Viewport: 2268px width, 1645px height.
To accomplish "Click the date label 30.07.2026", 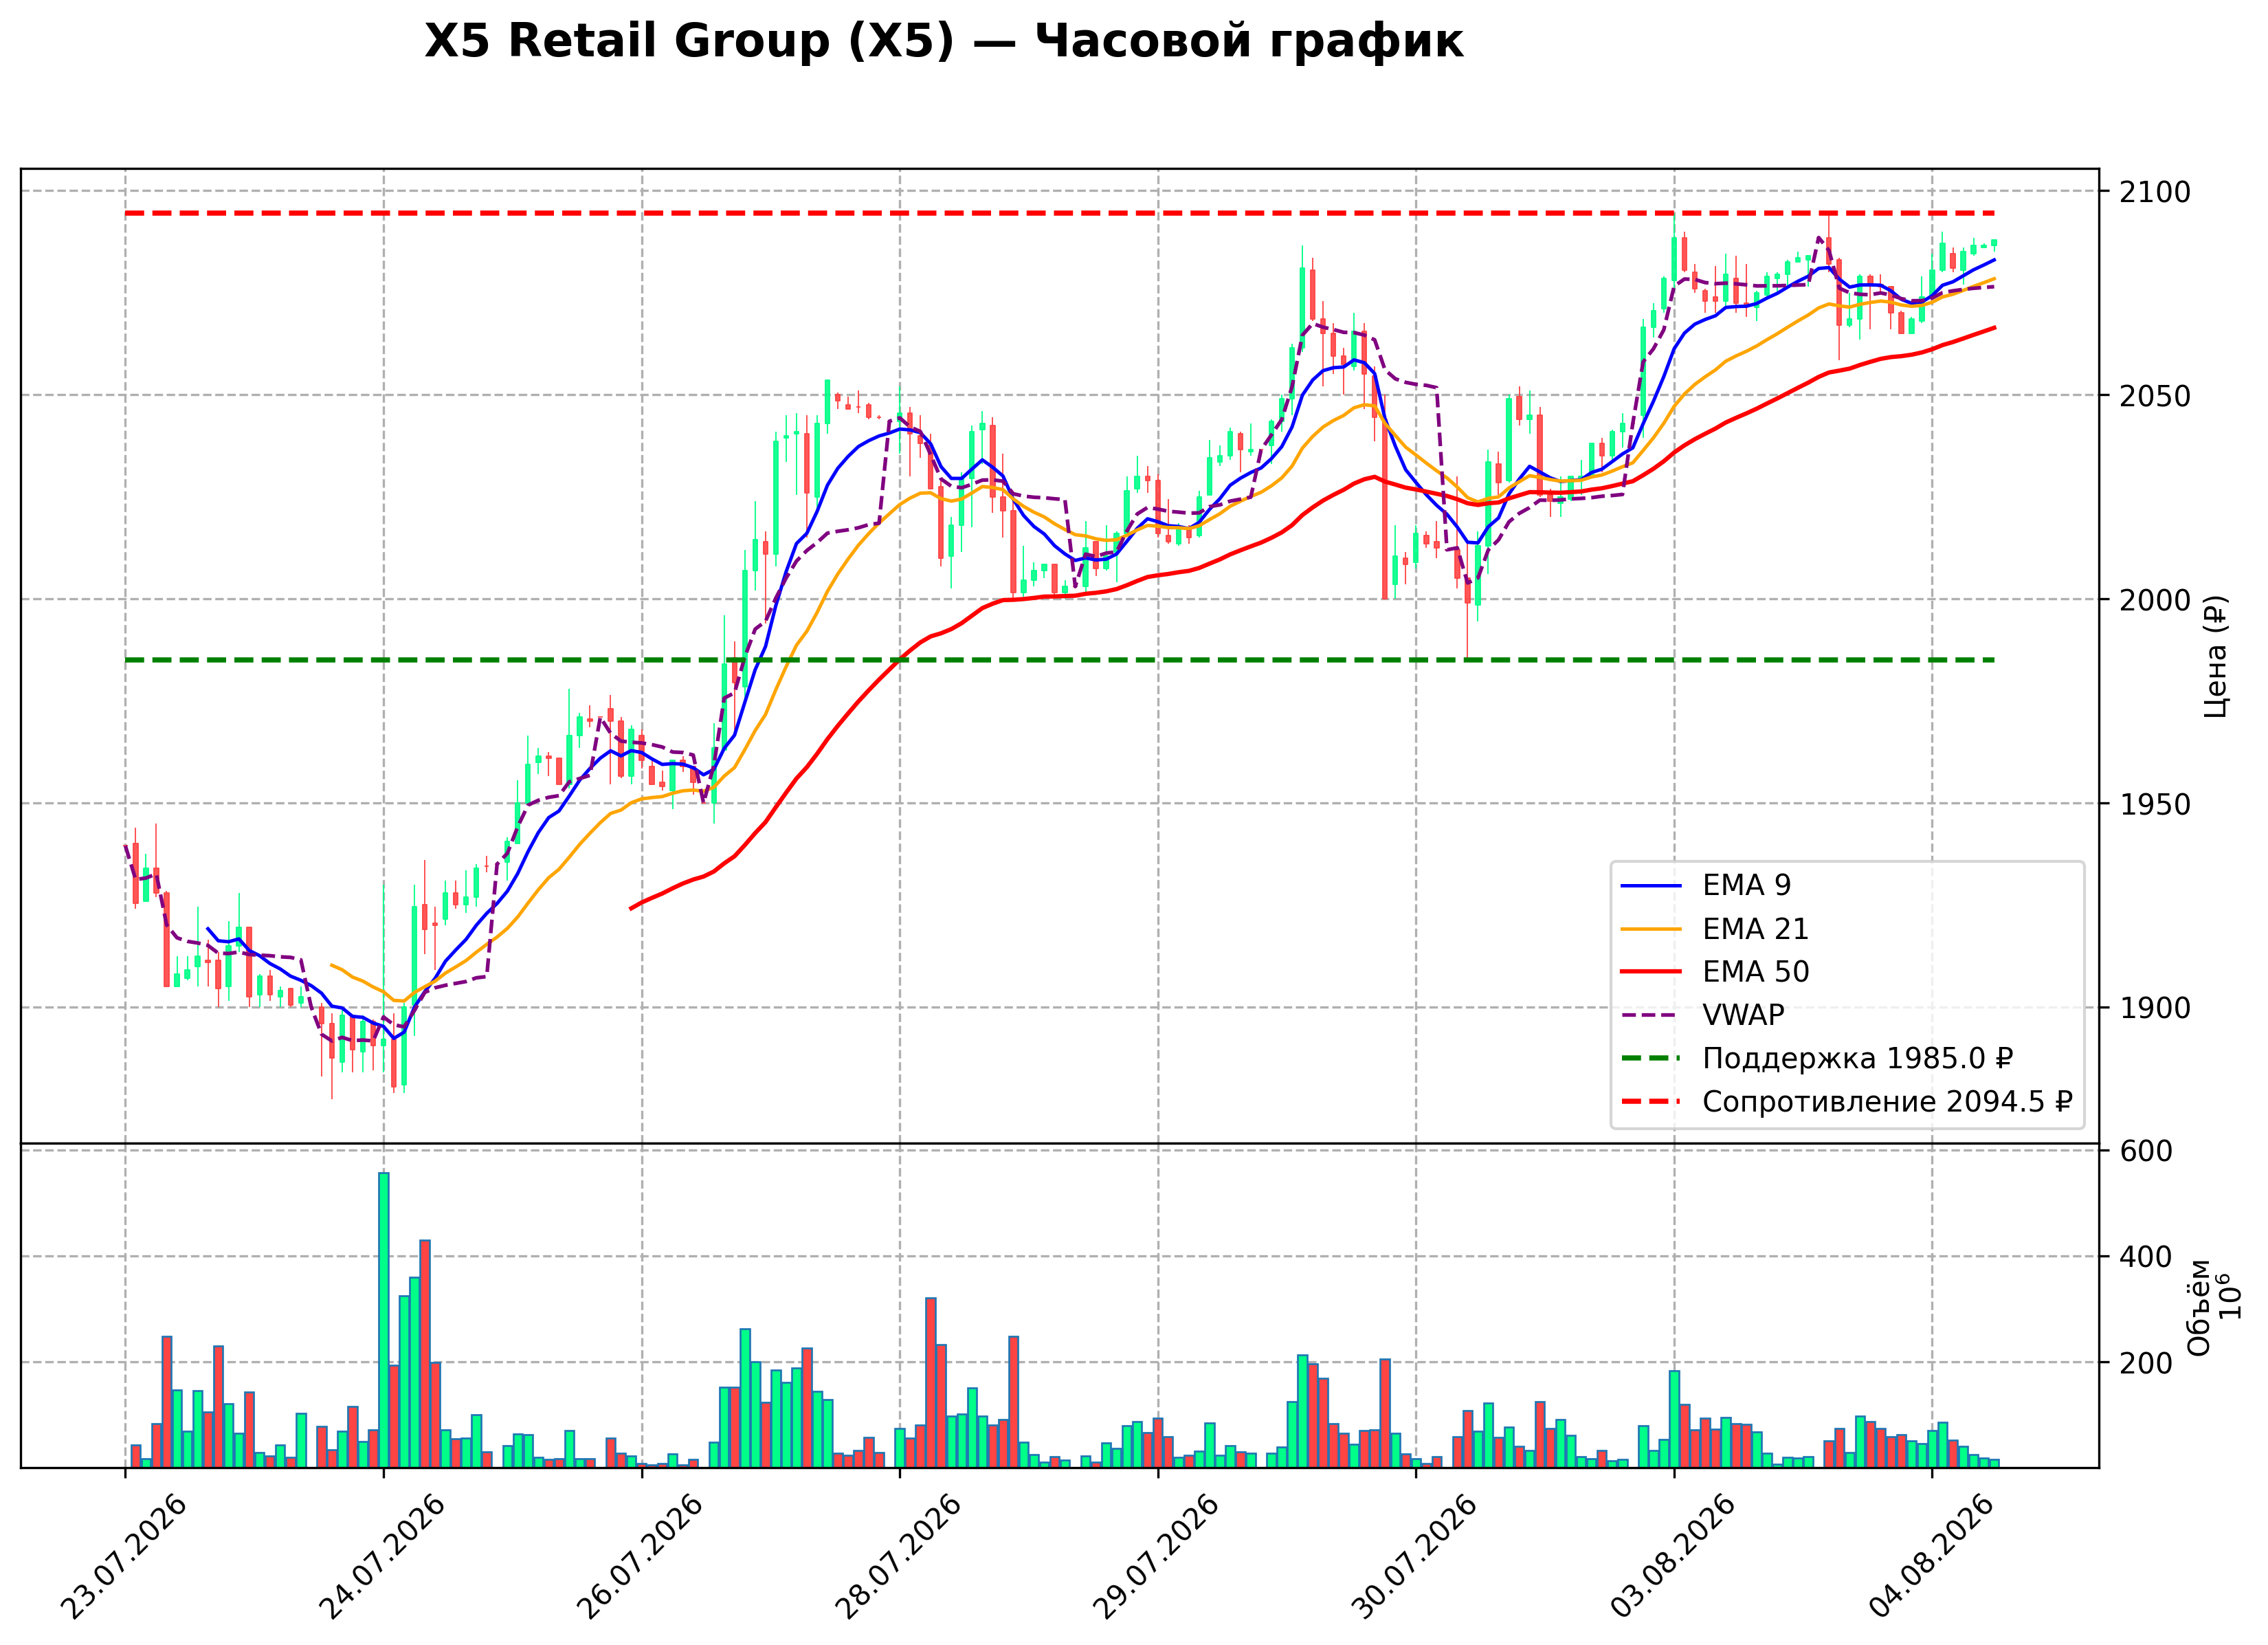I will click(1415, 1557).
